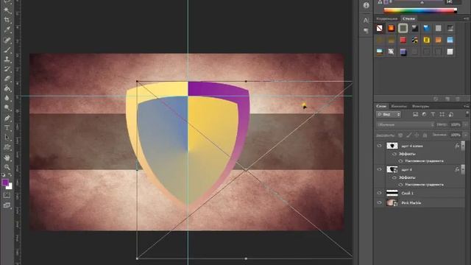Viewport: 471px width, 265px height.
Task: Open the Styles panel menu
Action: (x=467, y=19)
